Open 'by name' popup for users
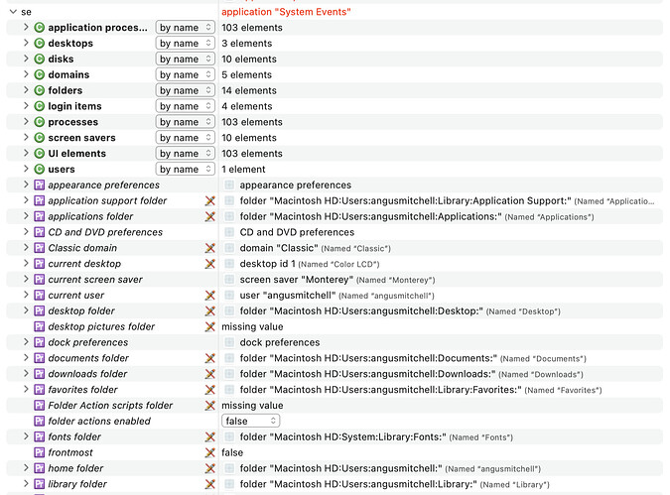 click(x=185, y=169)
